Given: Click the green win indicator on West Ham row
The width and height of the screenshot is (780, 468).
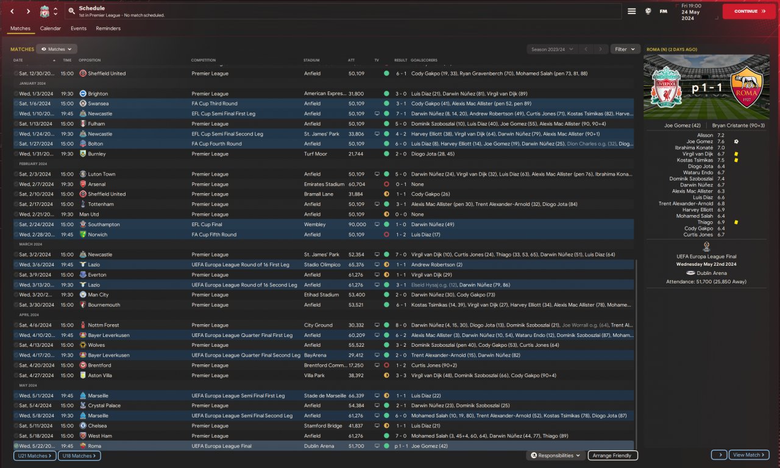Looking at the screenshot, I should coord(386,436).
